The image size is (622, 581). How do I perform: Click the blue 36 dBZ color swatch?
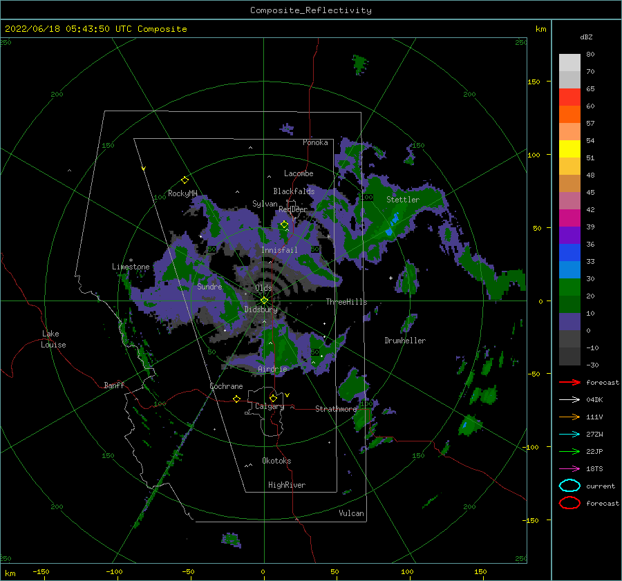coord(569,252)
